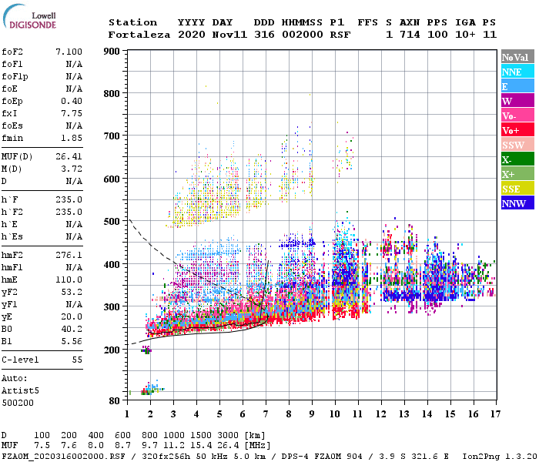Click the foEp value 0.40
Image resolution: width=539 pixels, height=462 pixels.
point(72,101)
